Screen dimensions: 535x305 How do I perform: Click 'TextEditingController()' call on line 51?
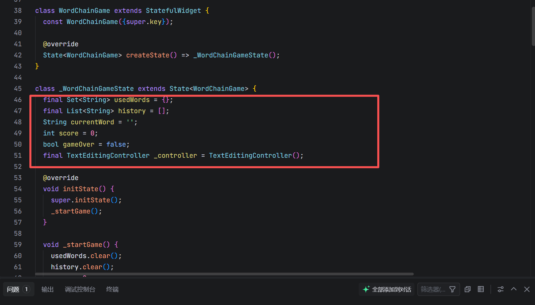254,155
